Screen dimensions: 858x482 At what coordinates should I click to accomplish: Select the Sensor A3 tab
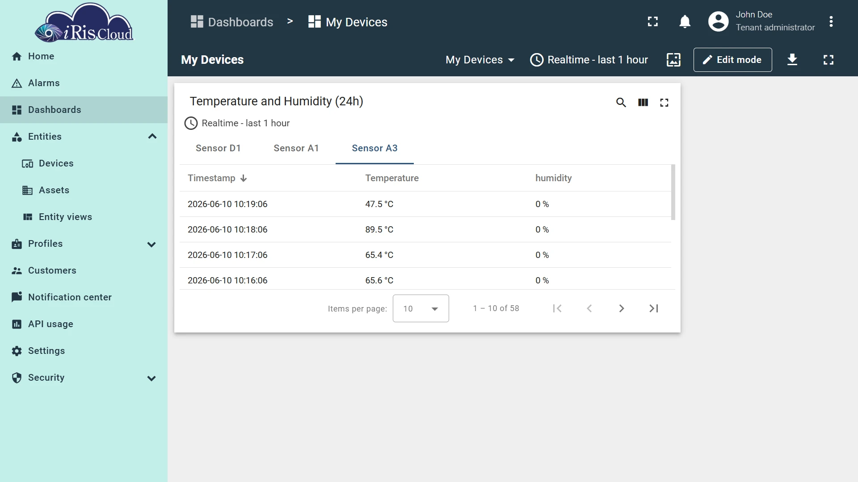tap(374, 148)
